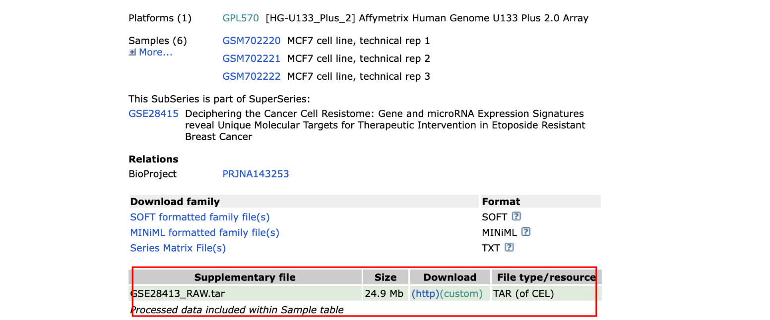
Task: Click the plus icon beside More
Action: point(132,53)
